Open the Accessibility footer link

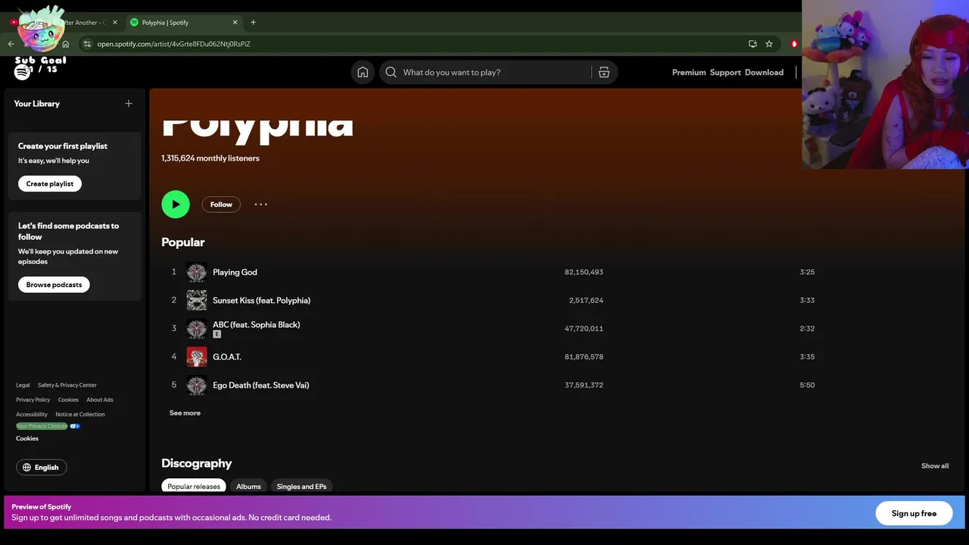point(32,415)
